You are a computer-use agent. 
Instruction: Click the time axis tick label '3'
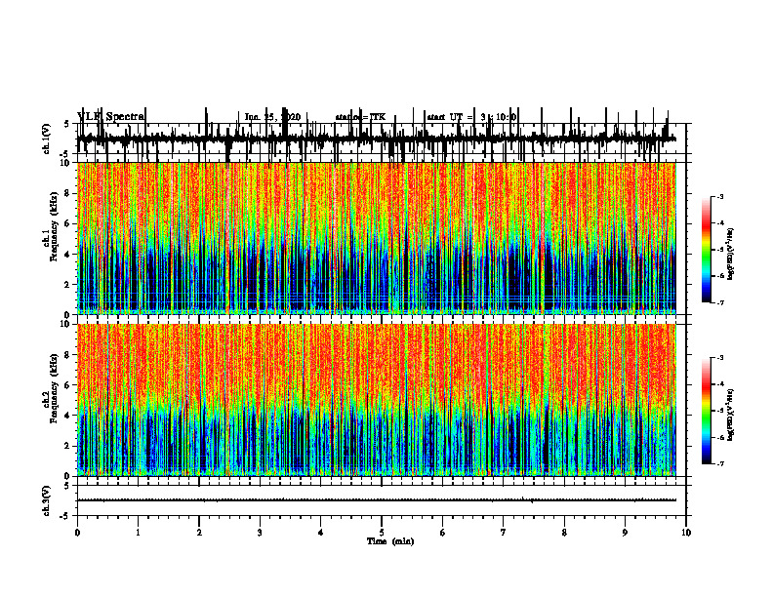tap(260, 533)
